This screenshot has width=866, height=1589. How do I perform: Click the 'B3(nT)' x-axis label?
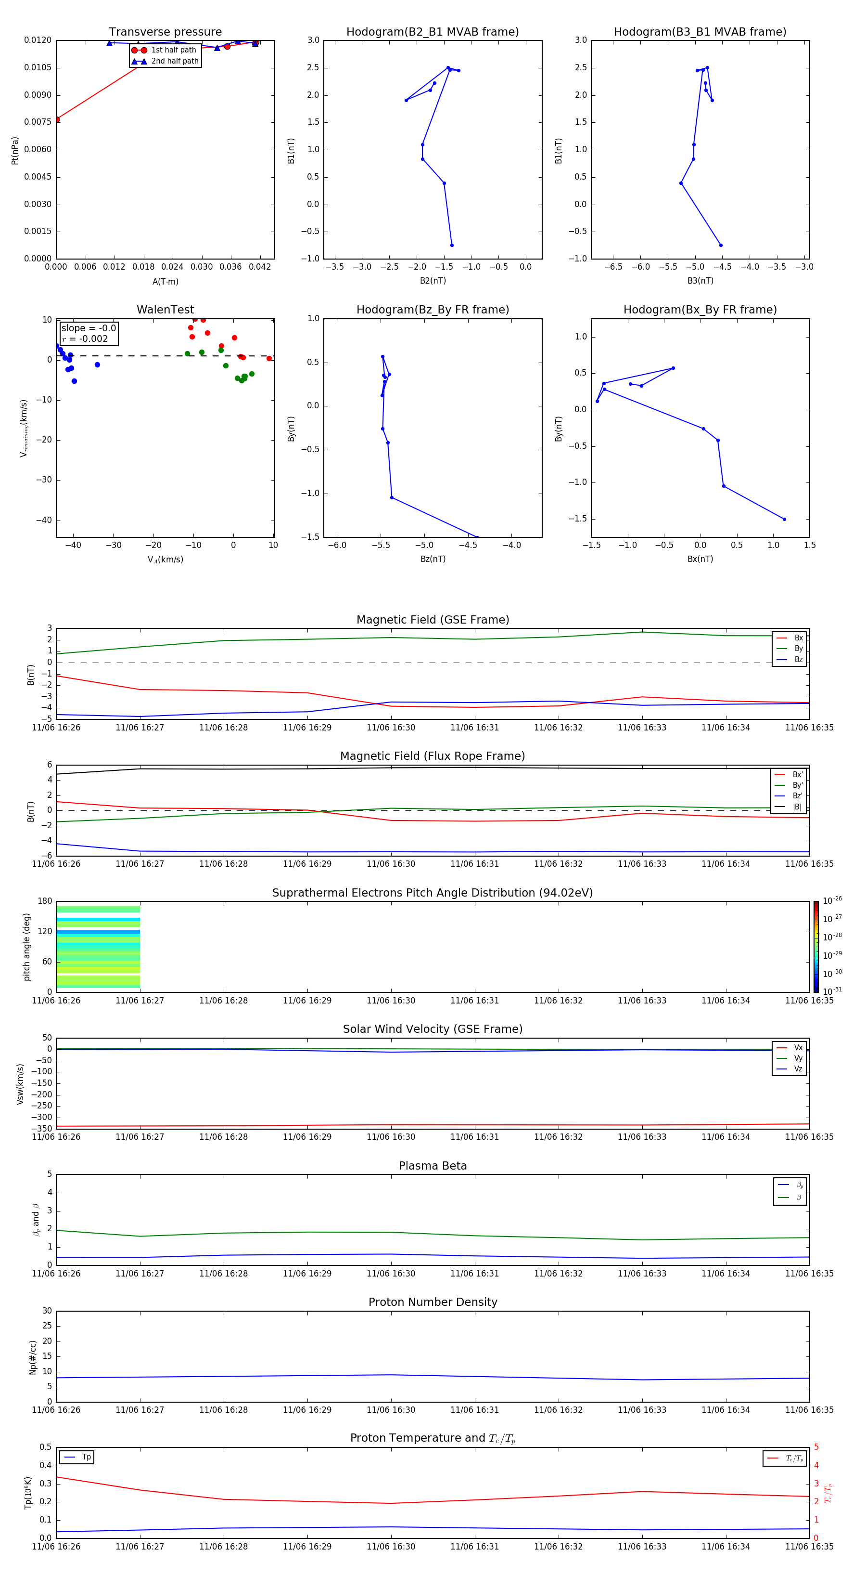(x=700, y=281)
